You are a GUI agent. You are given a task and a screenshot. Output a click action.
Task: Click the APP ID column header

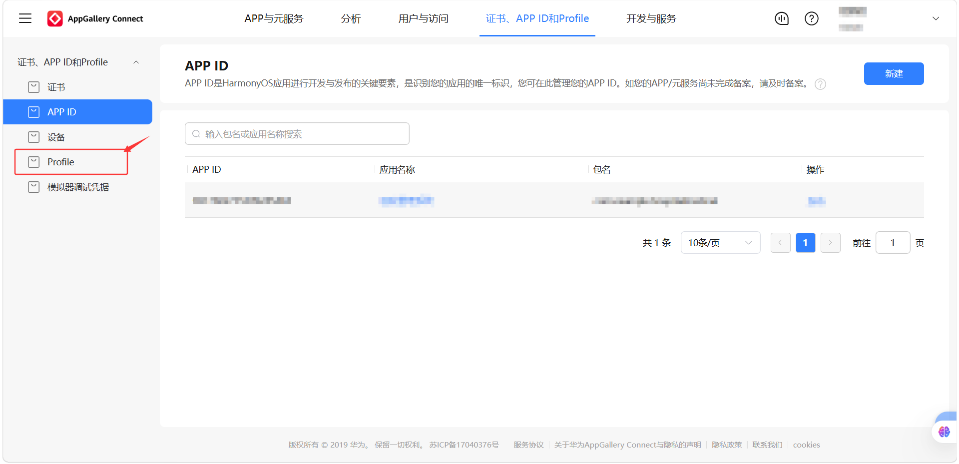pyautogui.click(x=206, y=169)
